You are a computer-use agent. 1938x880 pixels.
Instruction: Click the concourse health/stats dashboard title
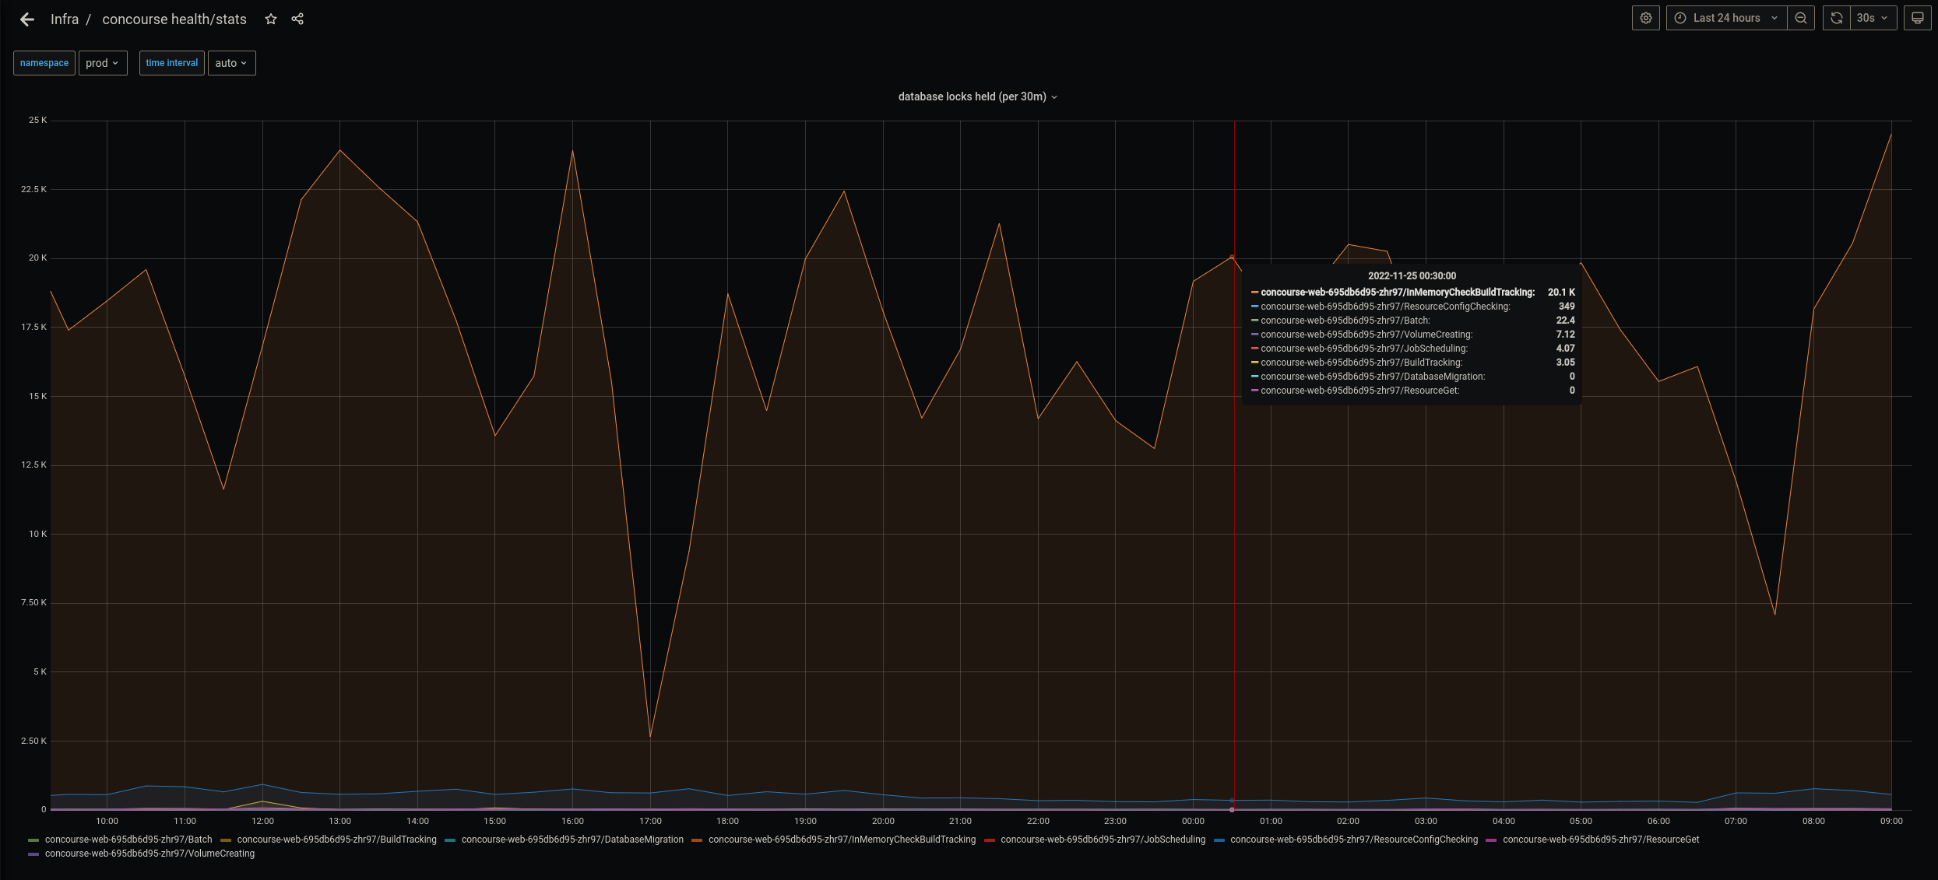[x=174, y=19]
